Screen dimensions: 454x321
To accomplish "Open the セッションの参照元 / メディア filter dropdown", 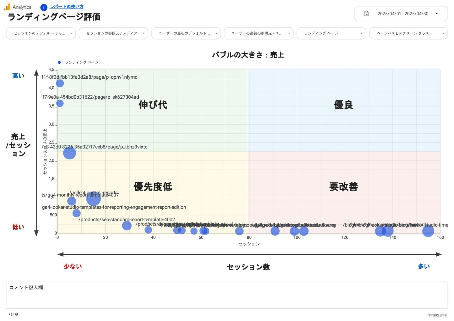I will click(113, 33).
